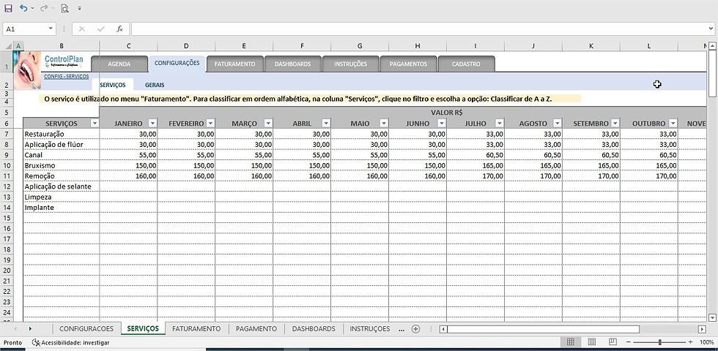Open the CADASTRO navigation tab
Image resolution: width=718 pixels, height=351 pixels.
click(466, 64)
